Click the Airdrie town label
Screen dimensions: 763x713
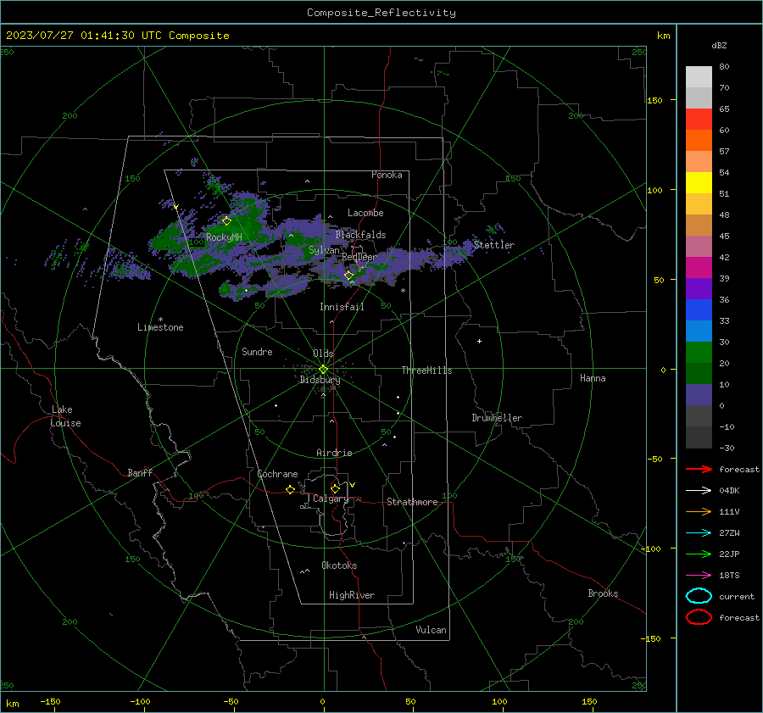click(334, 453)
